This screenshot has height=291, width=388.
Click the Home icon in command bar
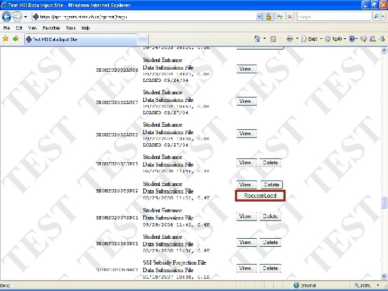(258, 39)
